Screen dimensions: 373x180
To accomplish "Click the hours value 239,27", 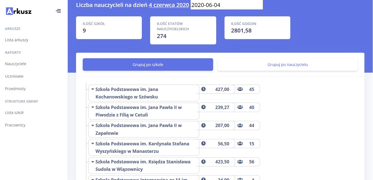I will pos(222,107).
